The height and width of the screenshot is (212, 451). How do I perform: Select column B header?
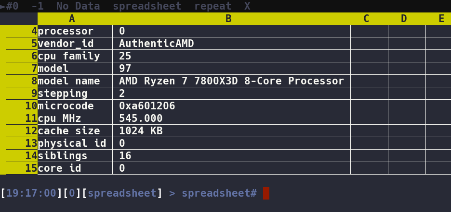228,19
